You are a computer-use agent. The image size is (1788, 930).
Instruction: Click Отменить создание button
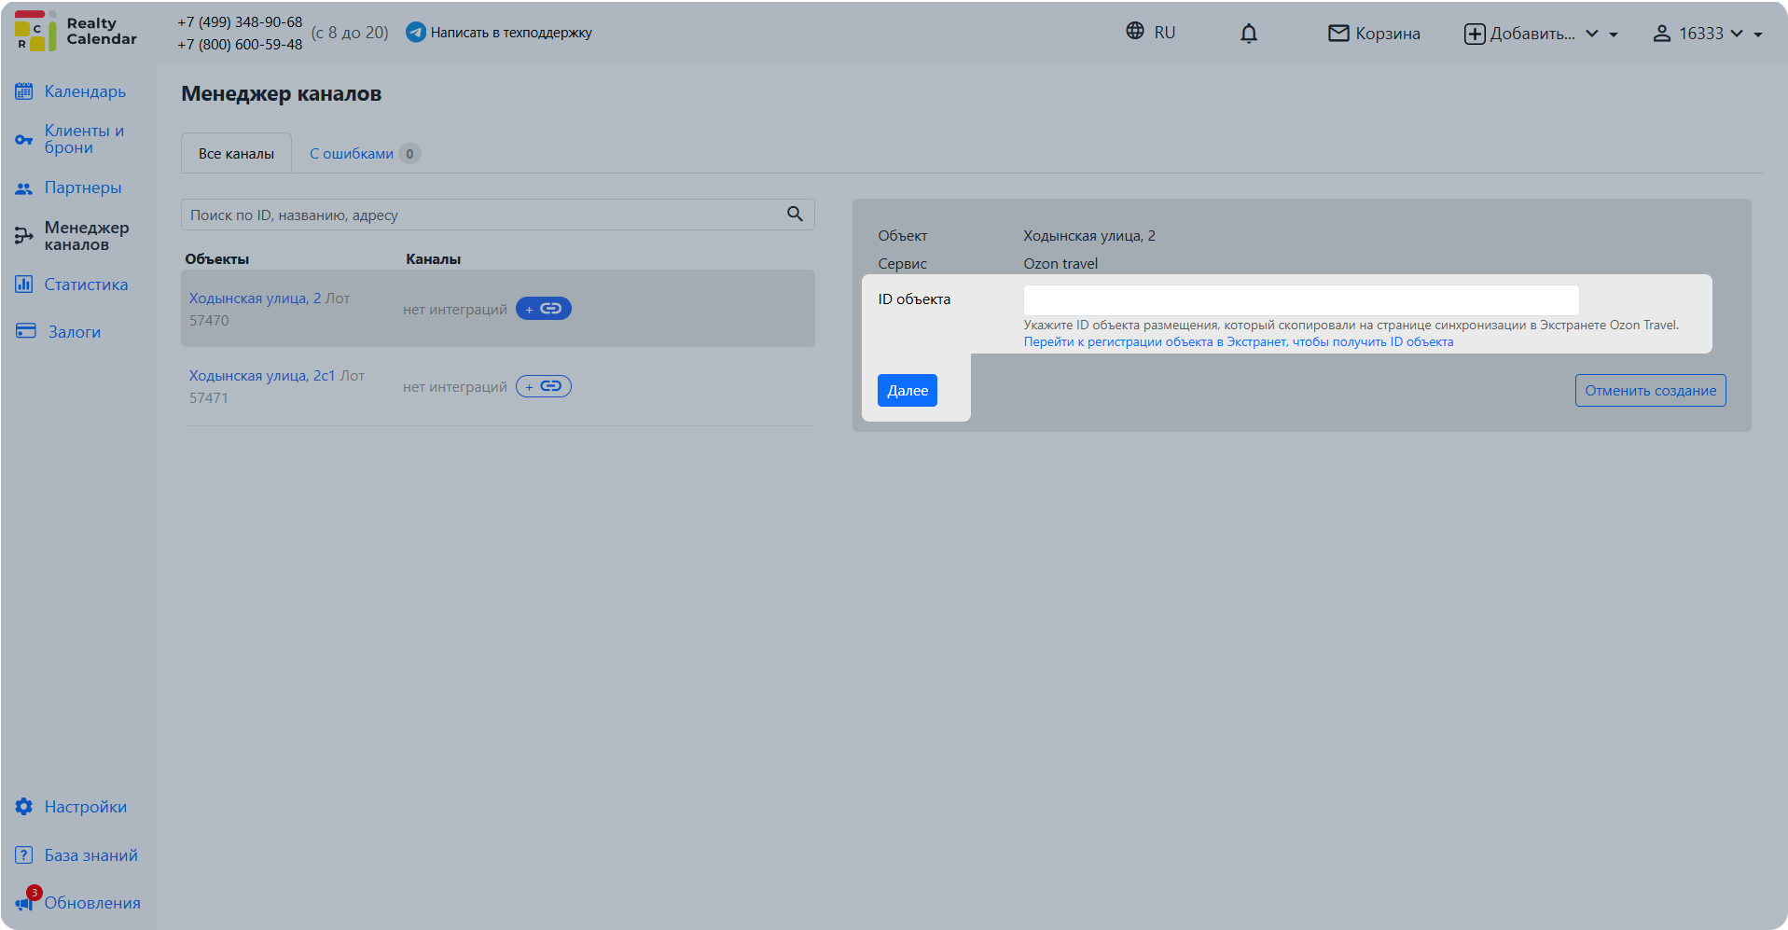pyautogui.click(x=1650, y=390)
